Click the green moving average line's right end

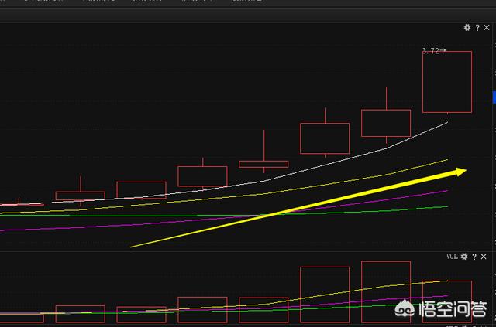(446, 206)
